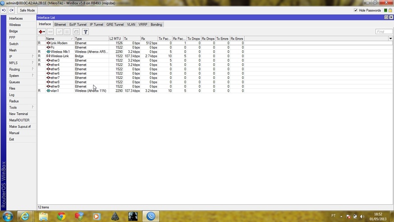
Task: Click in the Find search field
Action: 384,32
